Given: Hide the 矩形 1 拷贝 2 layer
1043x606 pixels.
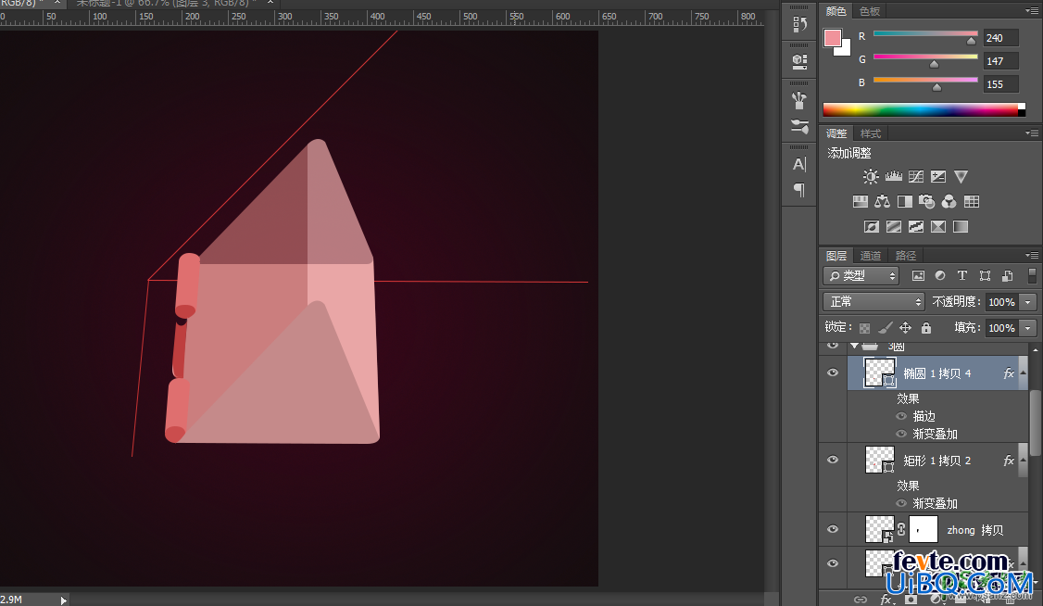Looking at the screenshot, I should click(833, 460).
